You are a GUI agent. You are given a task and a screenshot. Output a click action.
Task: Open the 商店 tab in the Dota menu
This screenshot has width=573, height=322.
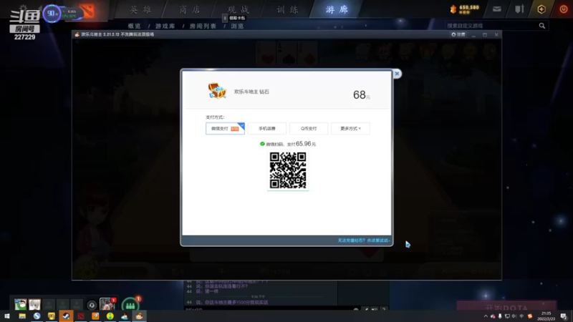click(190, 9)
